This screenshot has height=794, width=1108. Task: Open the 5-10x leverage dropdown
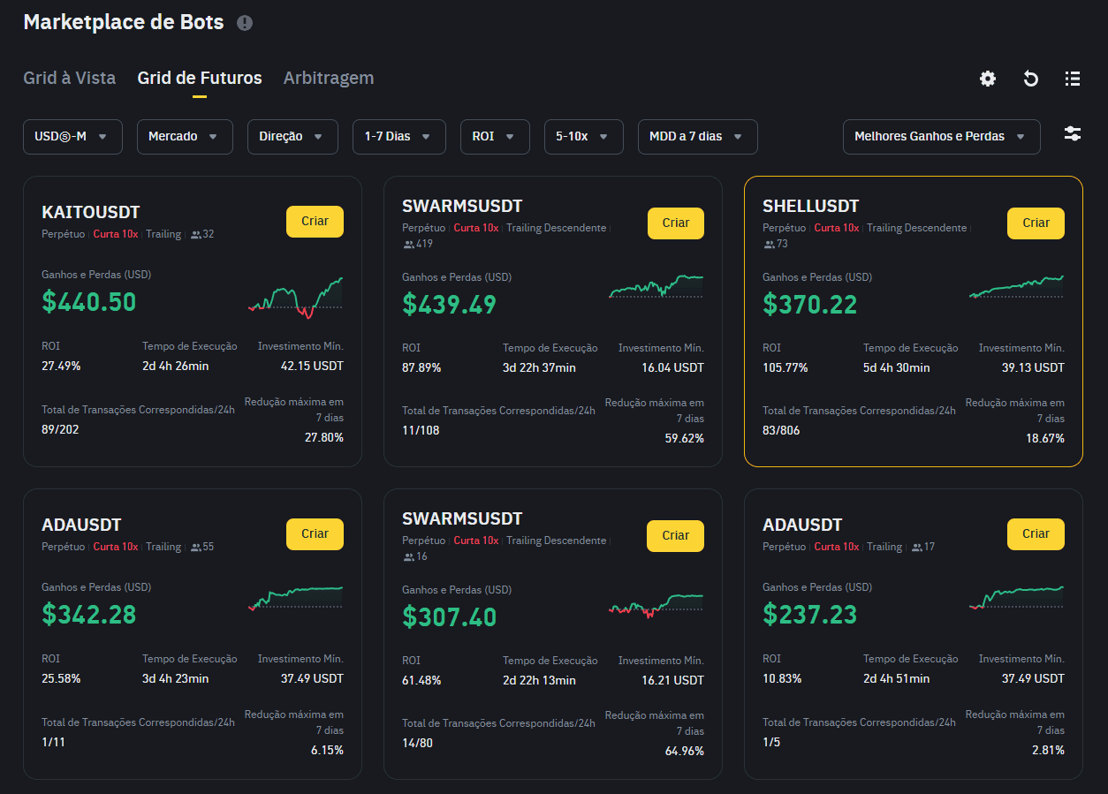pos(584,137)
